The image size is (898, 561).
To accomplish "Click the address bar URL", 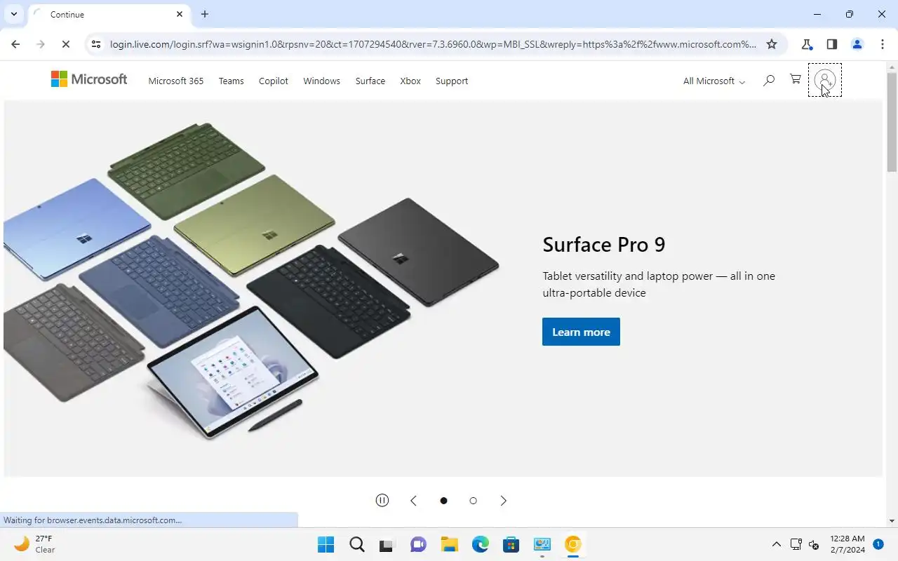I will 433,44.
